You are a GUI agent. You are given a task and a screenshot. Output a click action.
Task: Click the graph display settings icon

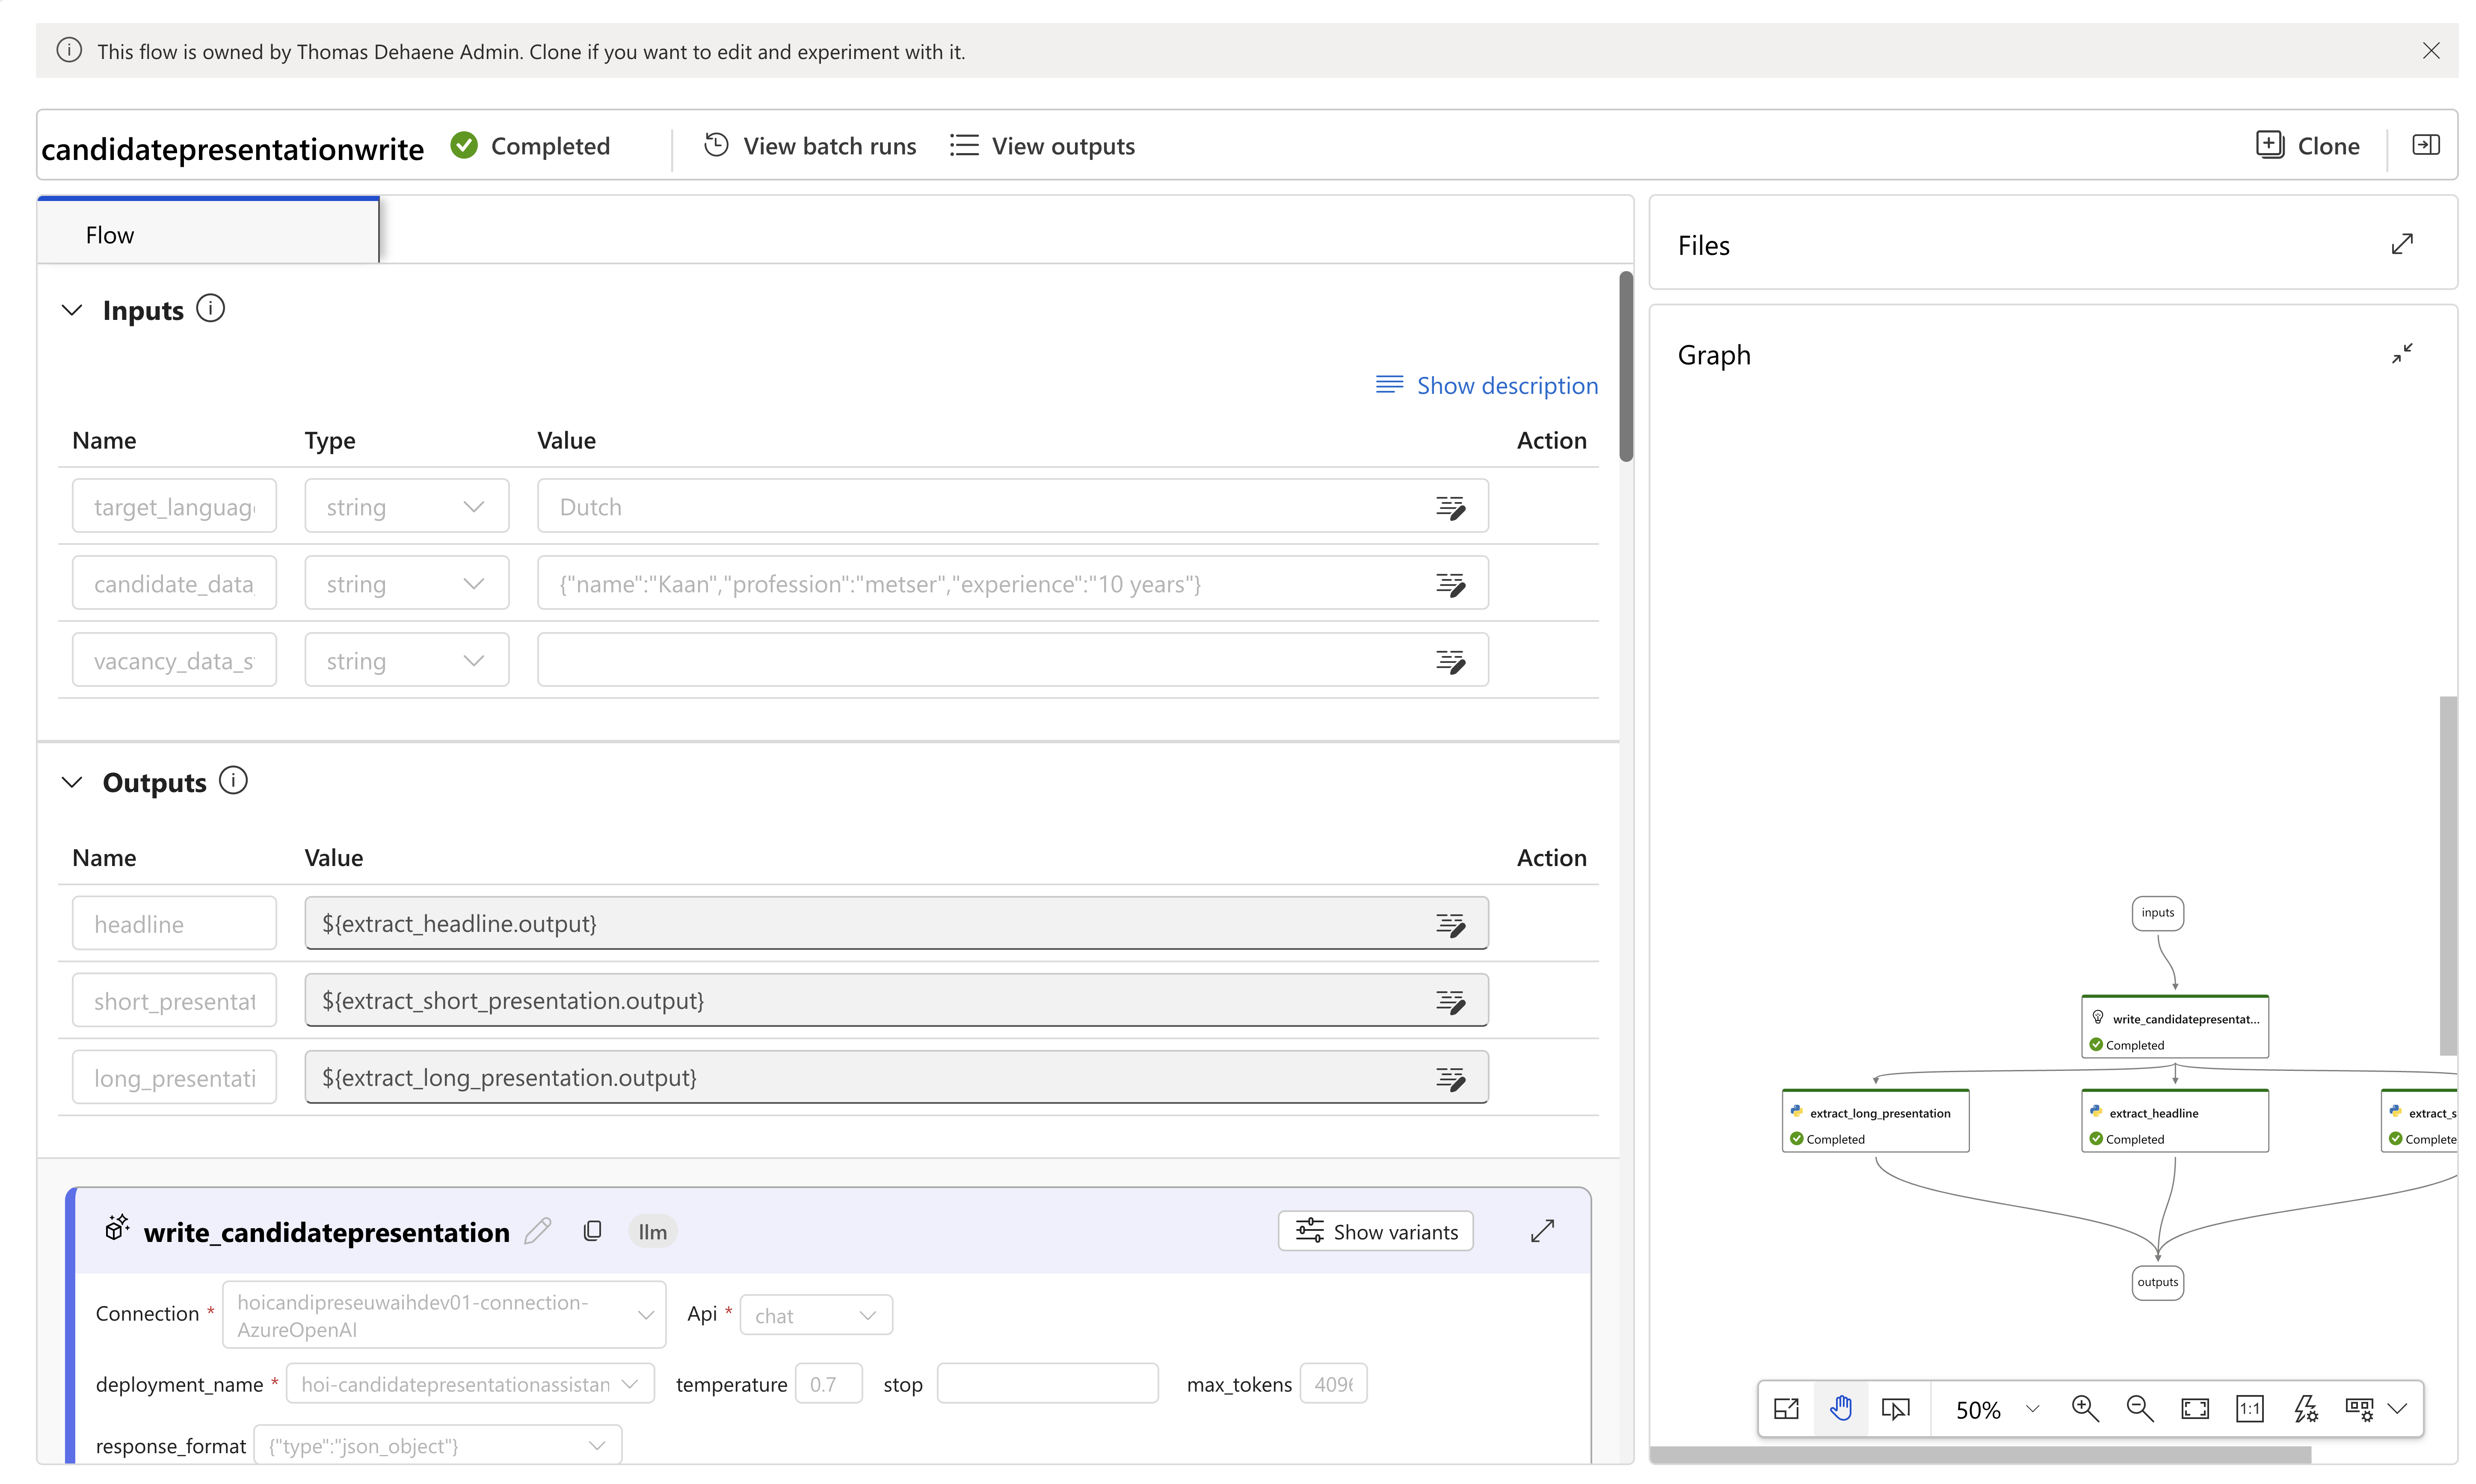[2360, 1410]
